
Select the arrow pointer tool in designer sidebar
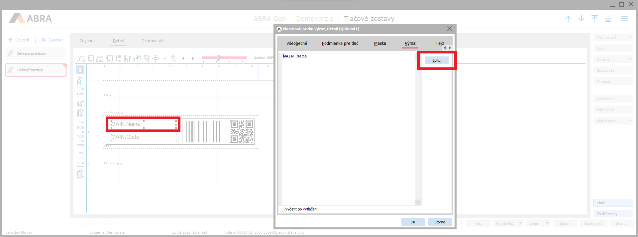tap(80, 70)
